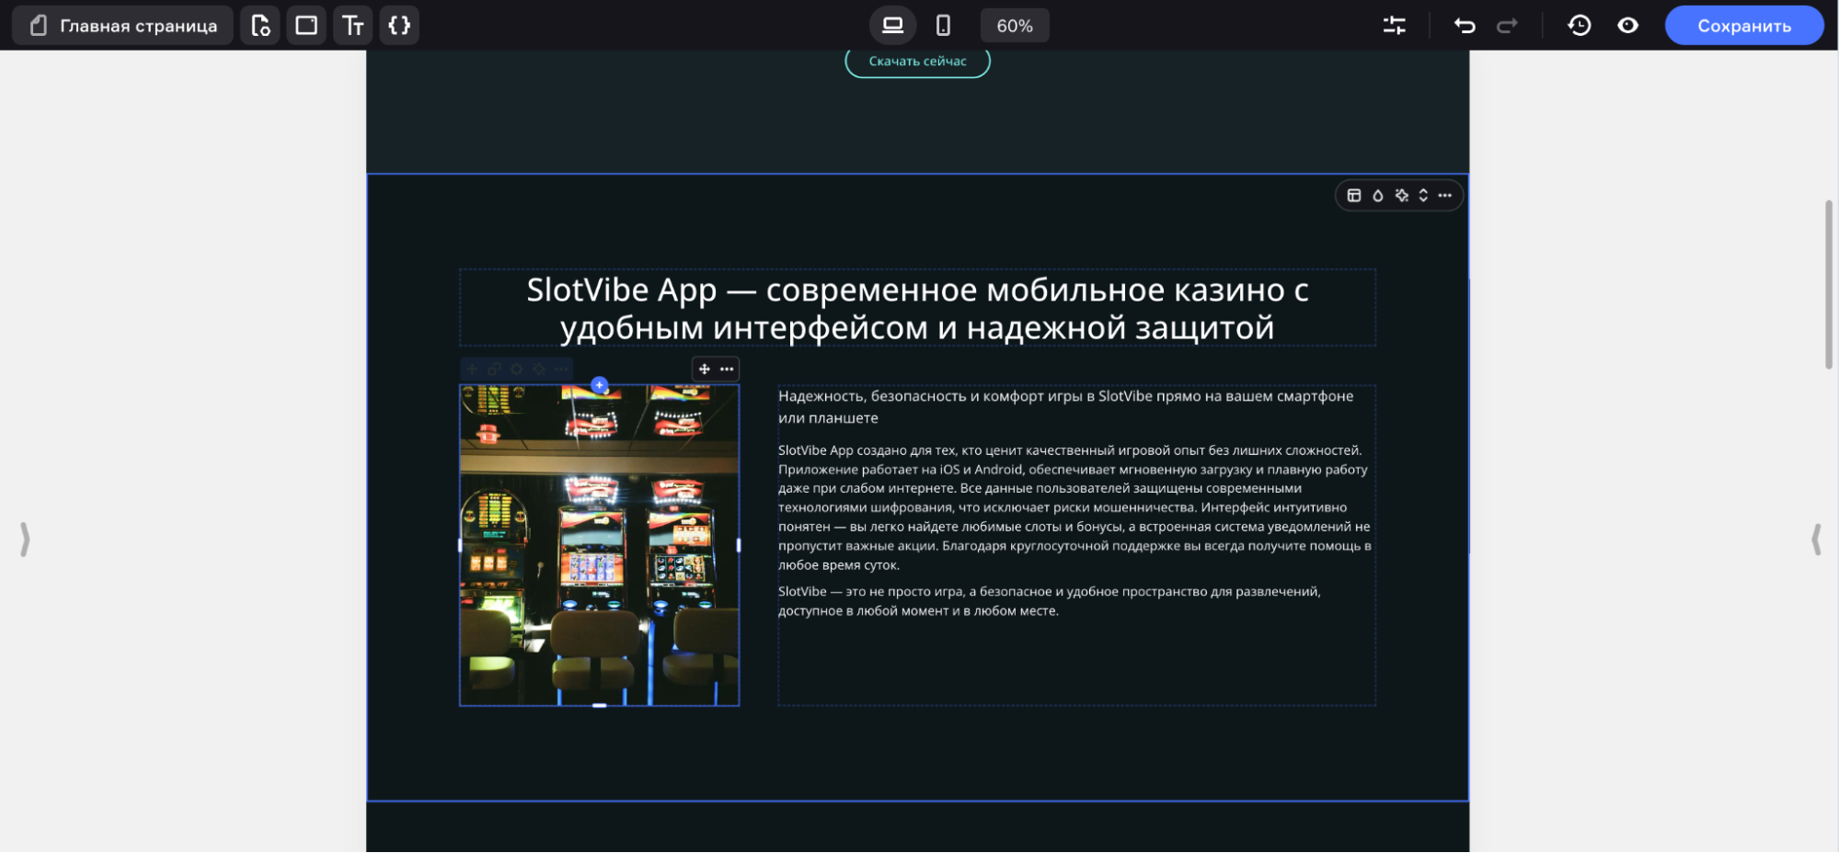Select the SlotVibe App heading text
The height and width of the screenshot is (853, 1839).
point(917,308)
